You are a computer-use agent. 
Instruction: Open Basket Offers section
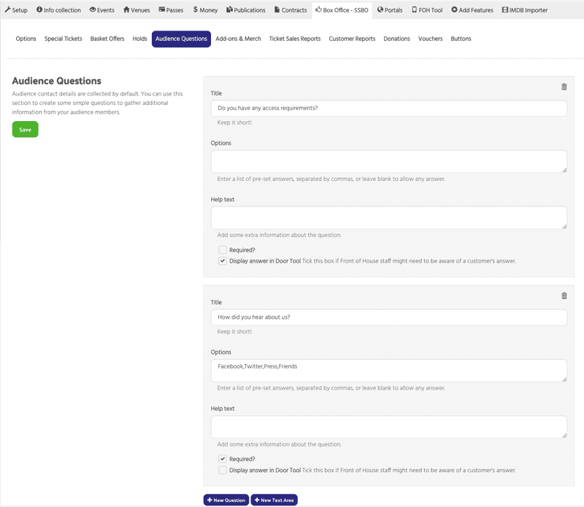[107, 39]
